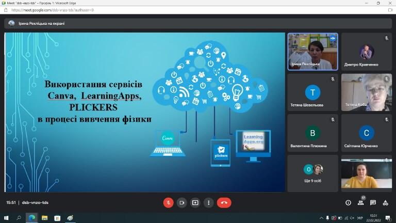396x223 pixels.
Task: Open more options three-dot menu
Action: coord(208,202)
